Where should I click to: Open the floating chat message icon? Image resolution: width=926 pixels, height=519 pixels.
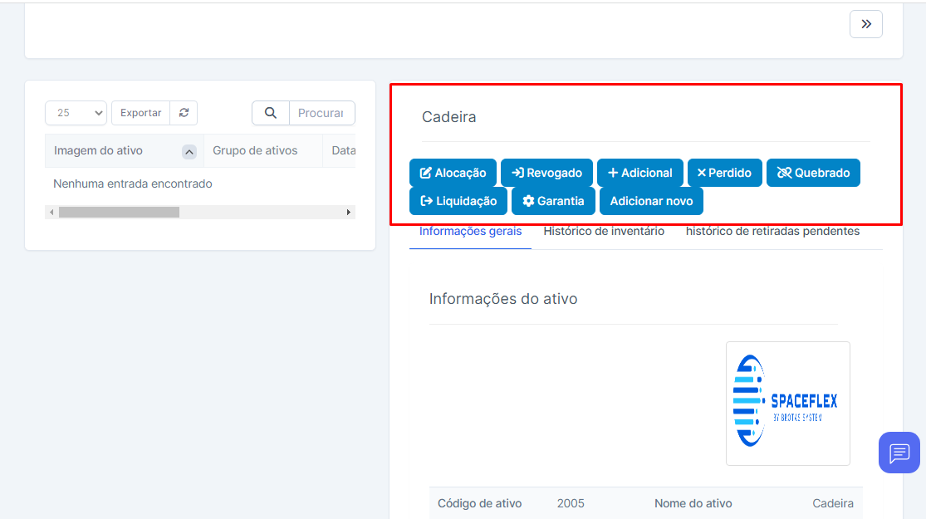coord(899,453)
